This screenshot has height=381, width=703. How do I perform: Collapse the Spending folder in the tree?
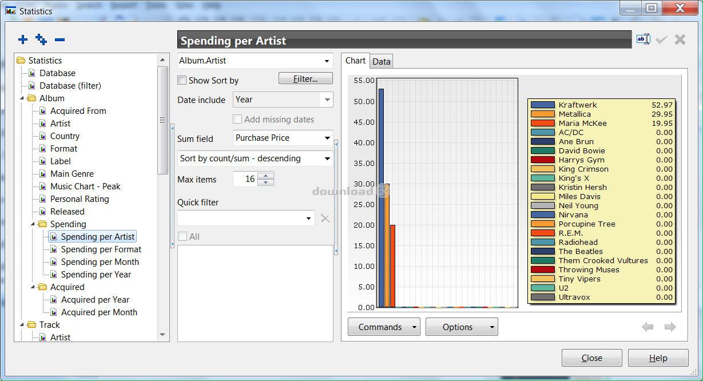pos(33,224)
